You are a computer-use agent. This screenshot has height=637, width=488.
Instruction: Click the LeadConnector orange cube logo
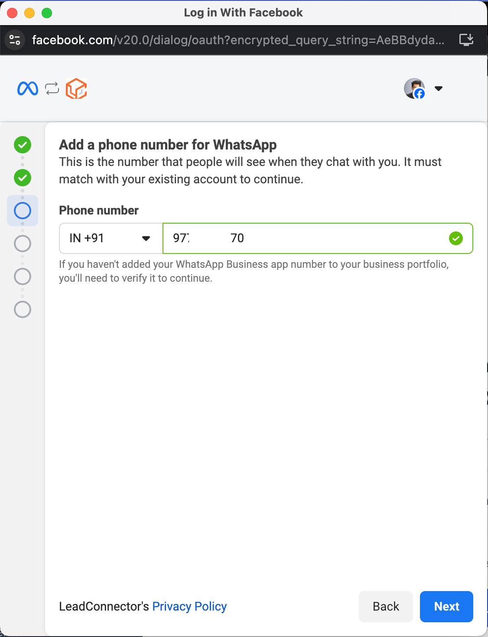point(76,88)
